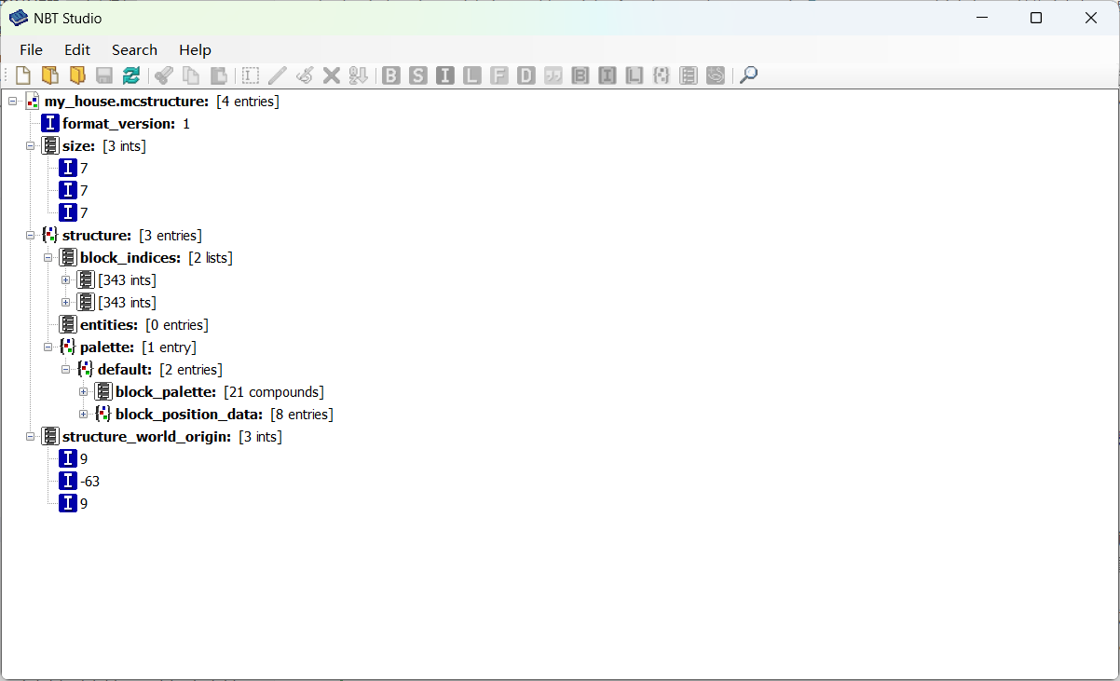Collapse the structure compound node
1120x681 pixels.
(x=31, y=235)
